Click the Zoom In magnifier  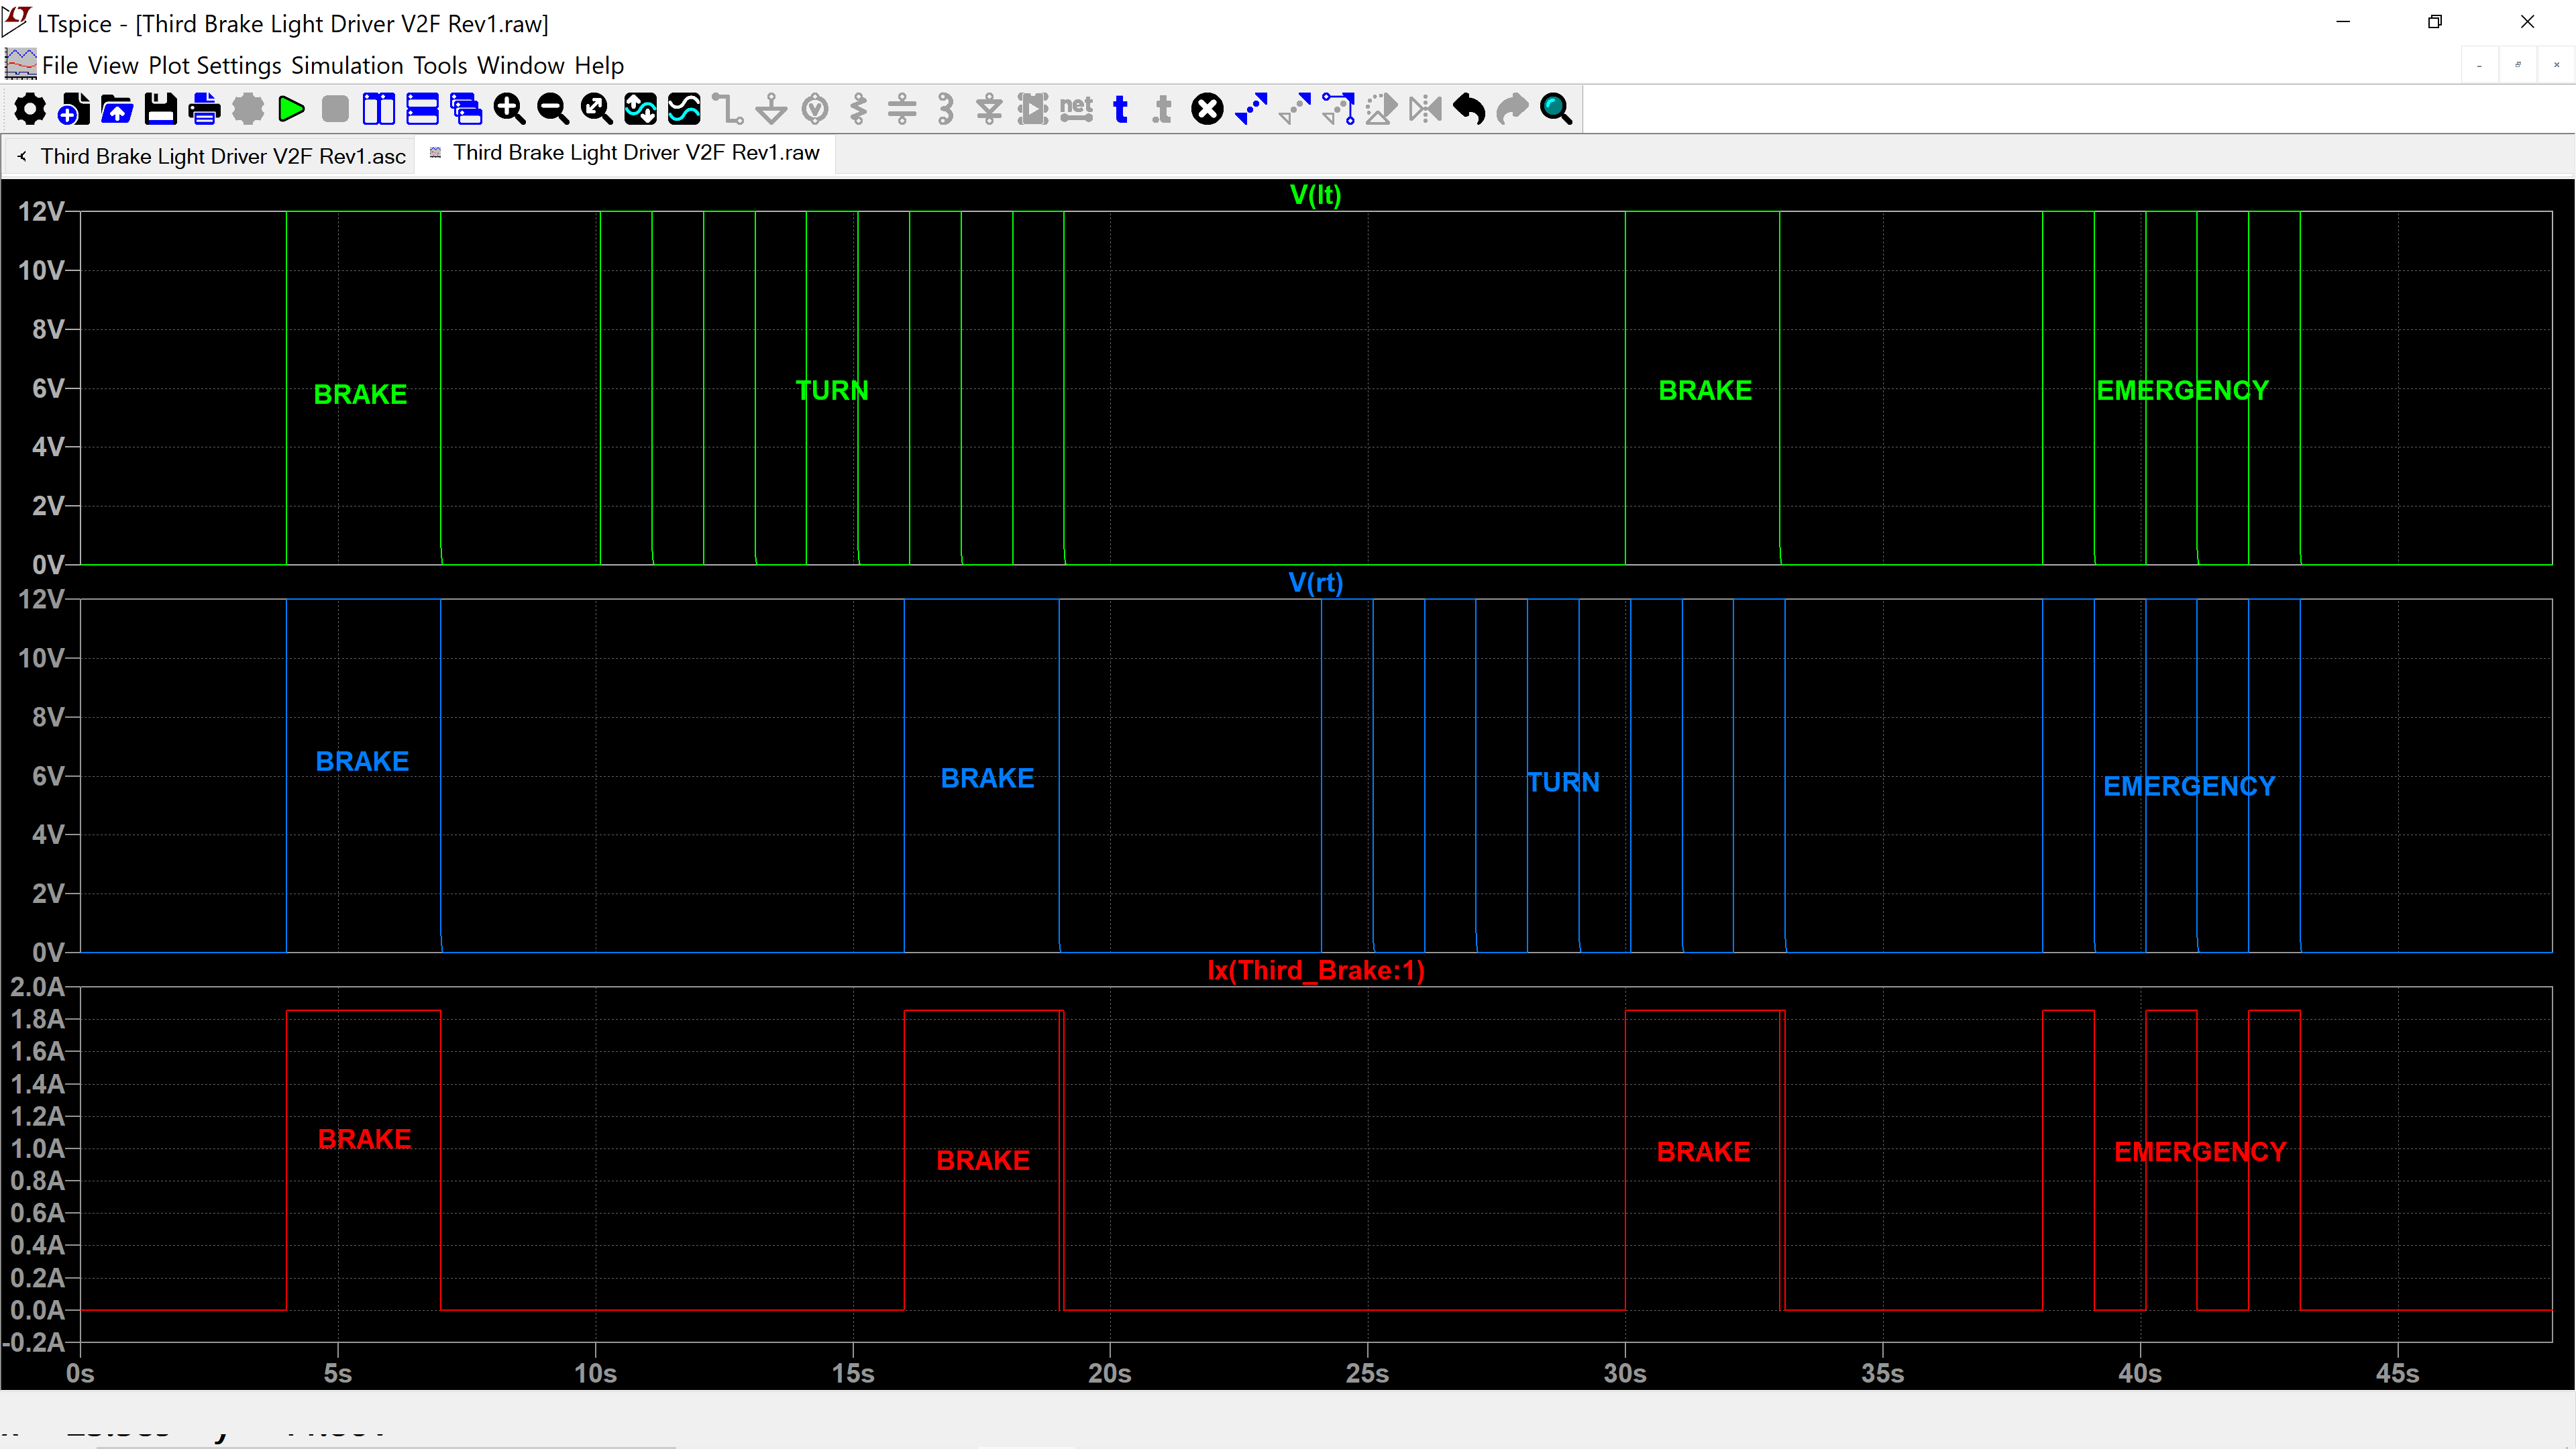tap(509, 109)
